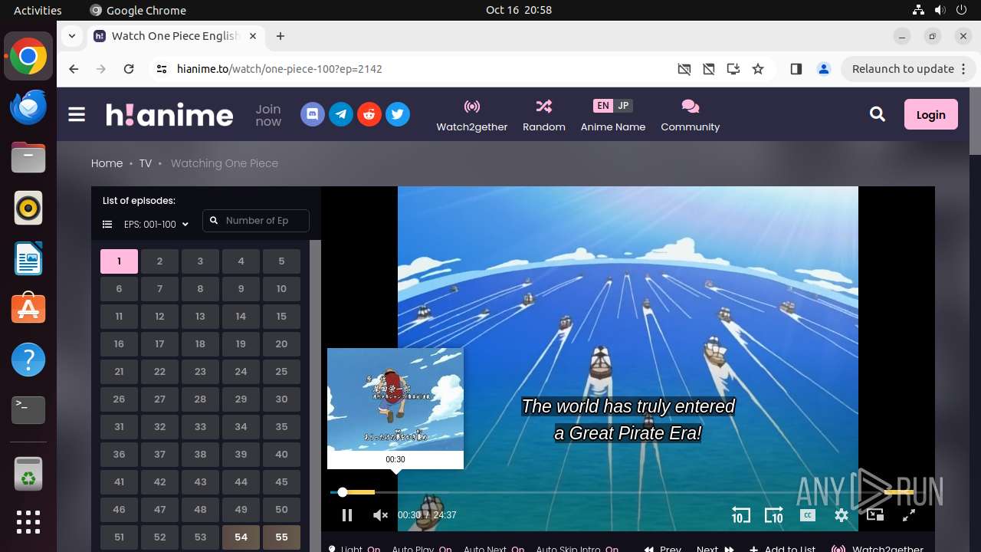
Task: Open the Community section
Action: point(691,115)
